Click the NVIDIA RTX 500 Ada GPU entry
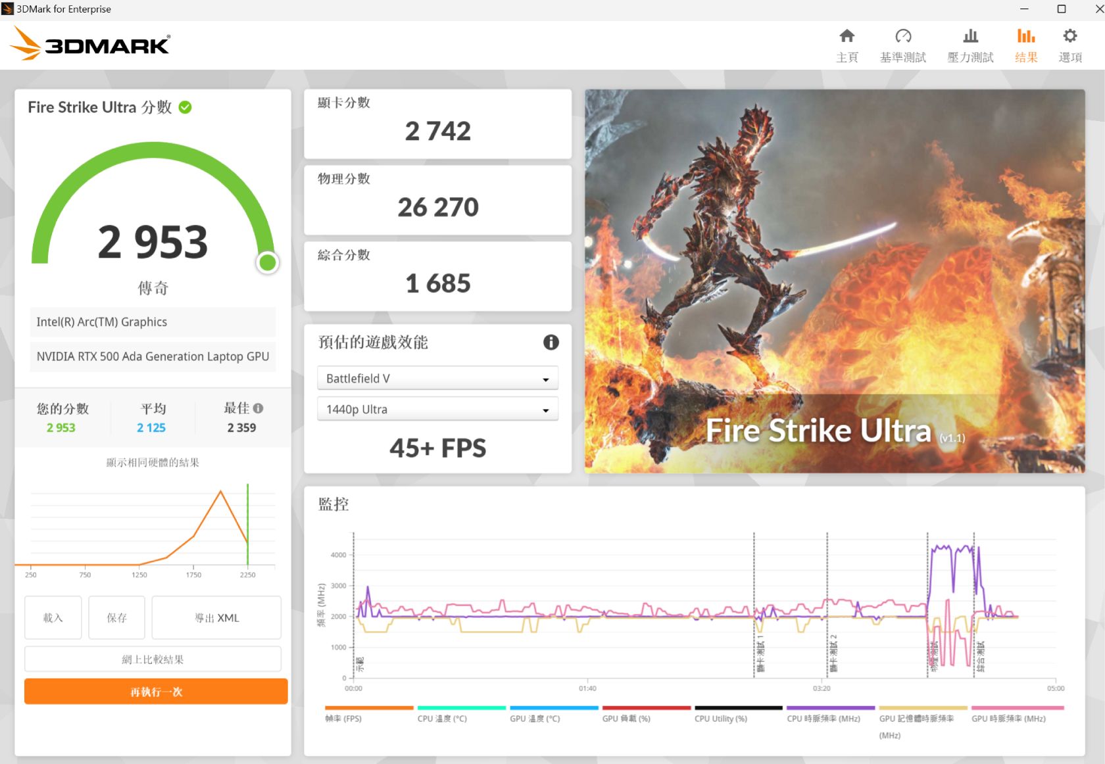1105x764 pixels. click(x=153, y=356)
